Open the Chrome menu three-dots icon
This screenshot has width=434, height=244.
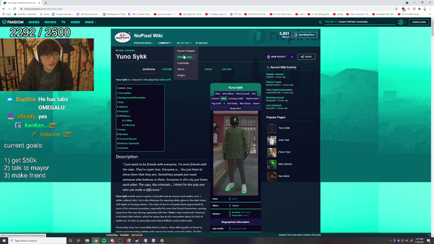tap(430, 9)
